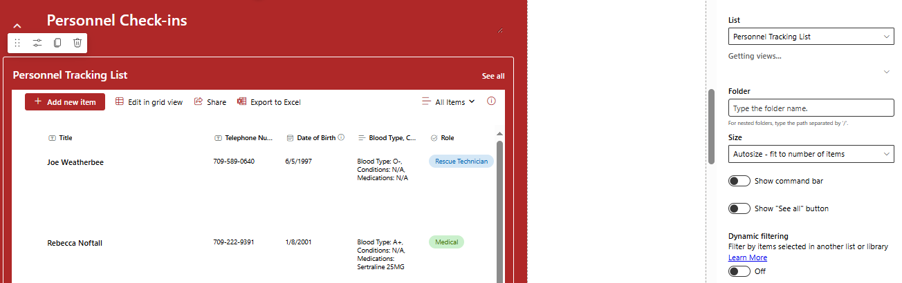Click the property pane vertical scrollbar

711,126
